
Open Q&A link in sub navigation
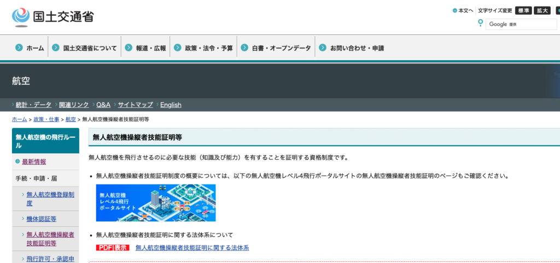103,104
